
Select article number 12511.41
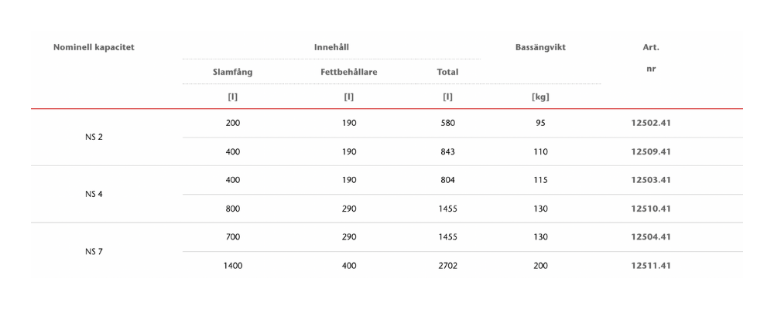point(651,266)
